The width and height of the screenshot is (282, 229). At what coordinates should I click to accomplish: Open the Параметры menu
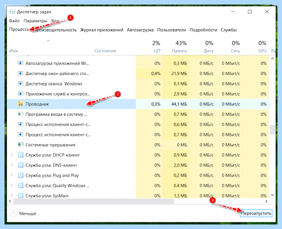click(35, 21)
